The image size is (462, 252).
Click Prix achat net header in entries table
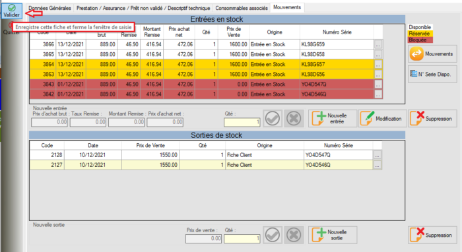(179, 32)
